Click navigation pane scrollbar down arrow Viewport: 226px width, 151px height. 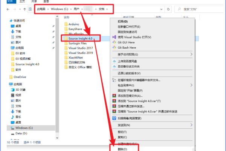pyautogui.click(x=57, y=138)
